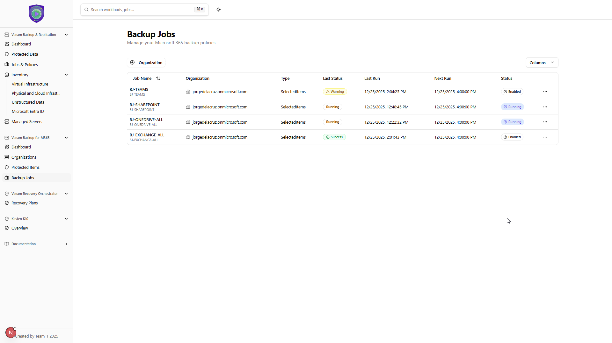The width and height of the screenshot is (612, 343).
Task: Open actions menu for BJ-SHAREPOINT job
Action: pyautogui.click(x=545, y=107)
